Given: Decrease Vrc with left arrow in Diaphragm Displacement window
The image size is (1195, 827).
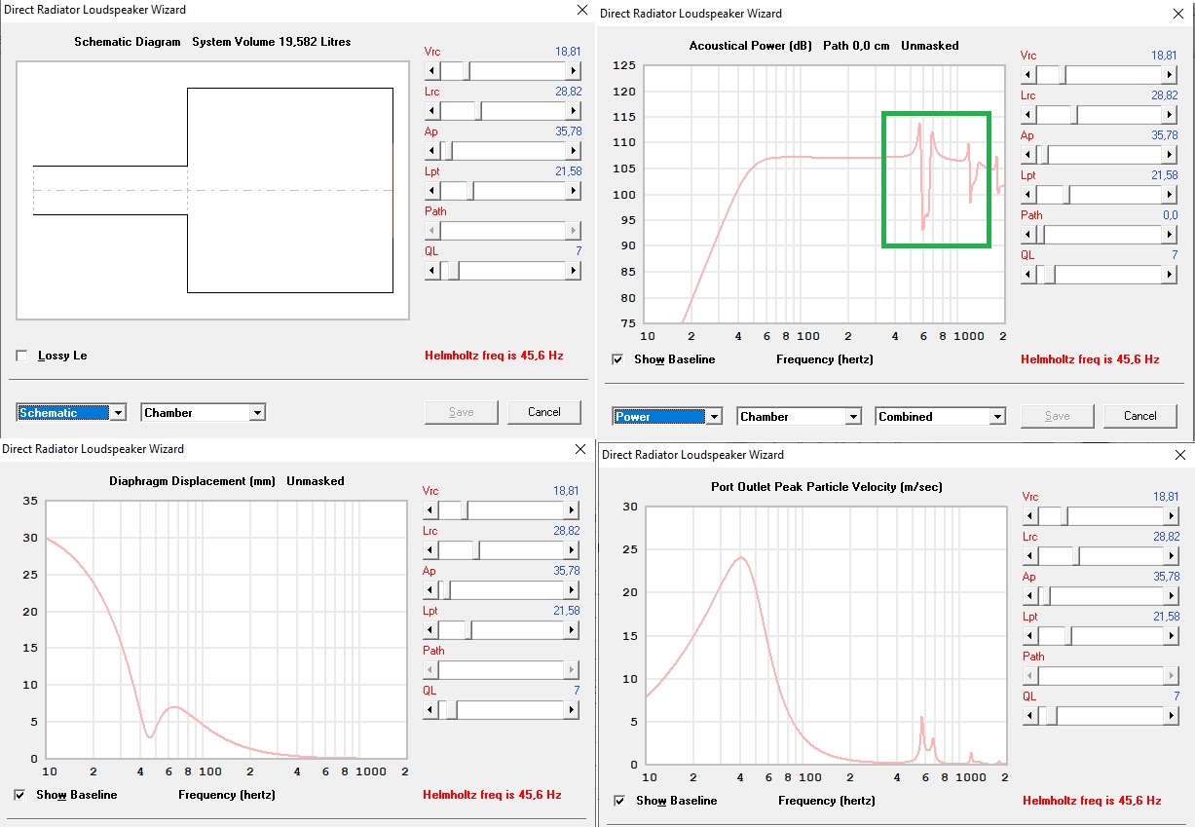Looking at the screenshot, I should (x=430, y=510).
